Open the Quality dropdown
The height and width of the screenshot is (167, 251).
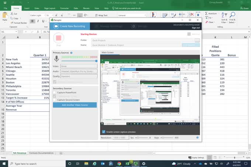[x=79, y=77]
